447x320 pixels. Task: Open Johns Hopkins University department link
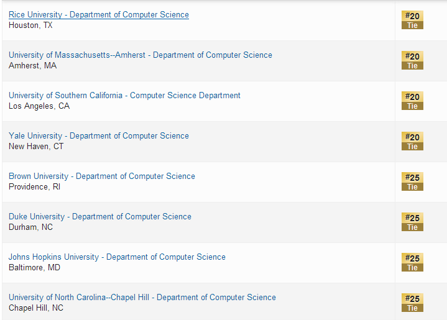[117, 257]
